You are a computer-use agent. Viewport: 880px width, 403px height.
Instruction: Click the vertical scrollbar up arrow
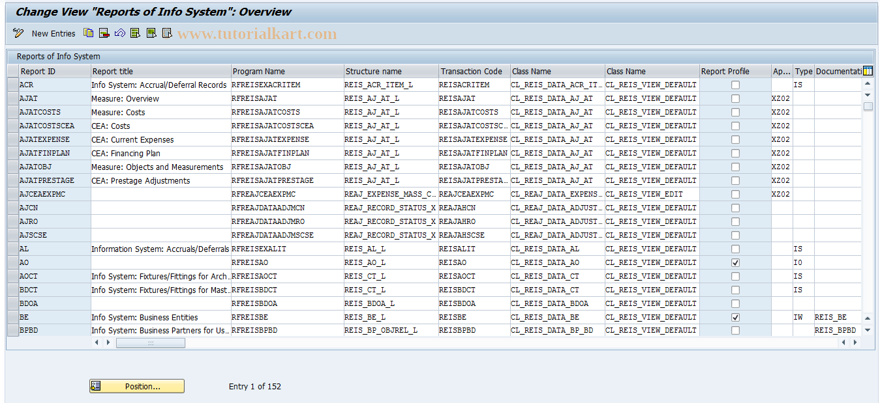pos(868,82)
